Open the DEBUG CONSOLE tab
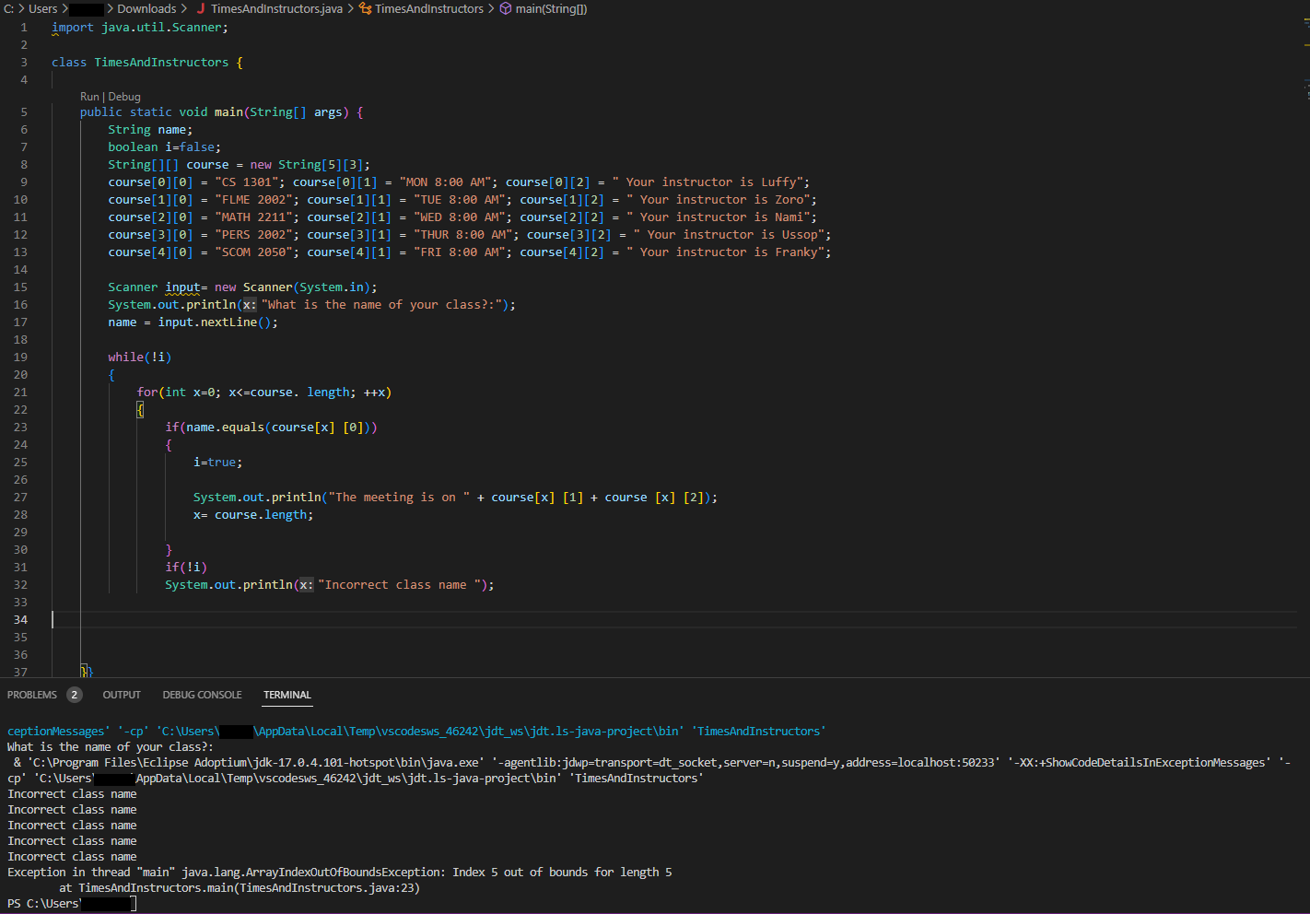 pos(202,695)
